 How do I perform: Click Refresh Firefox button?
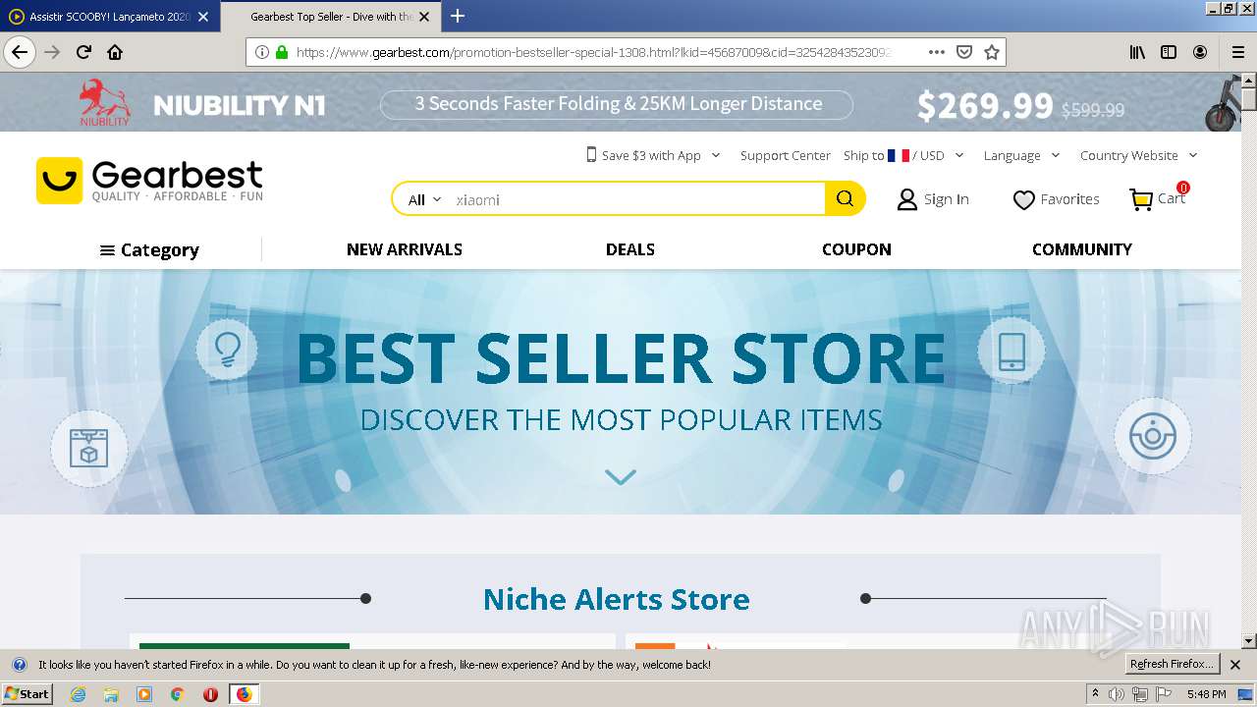click(x=1172, y=664)
